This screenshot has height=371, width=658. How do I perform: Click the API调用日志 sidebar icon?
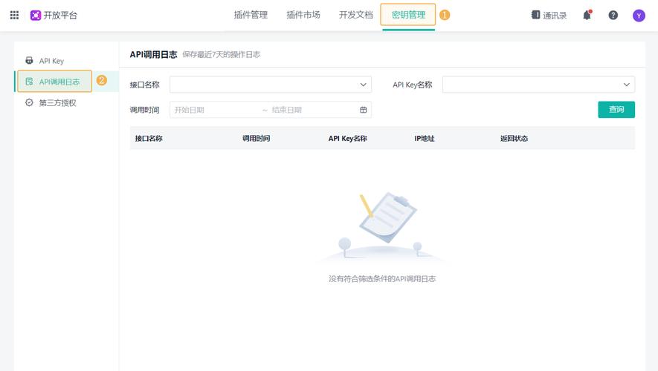[29, 81]
